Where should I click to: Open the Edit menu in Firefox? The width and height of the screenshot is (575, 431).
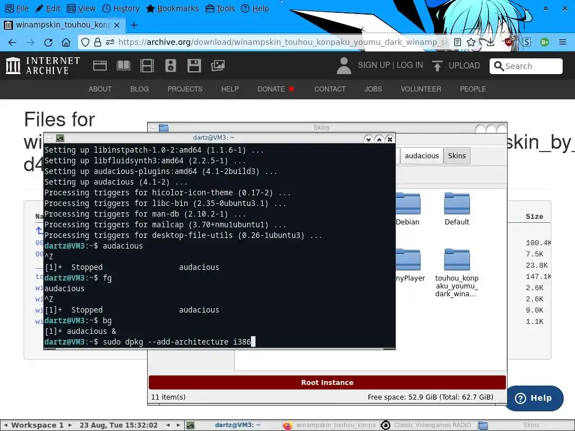coord(48,8)
